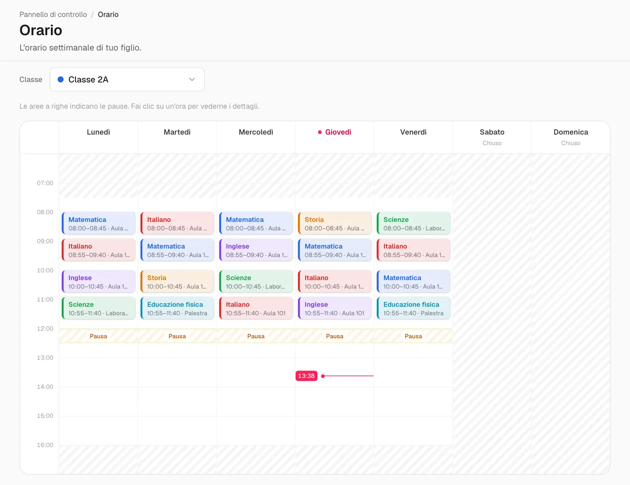
Task: Open Thursday Inglese 10:55–11:40 lesson
Action: click(335, 308)
